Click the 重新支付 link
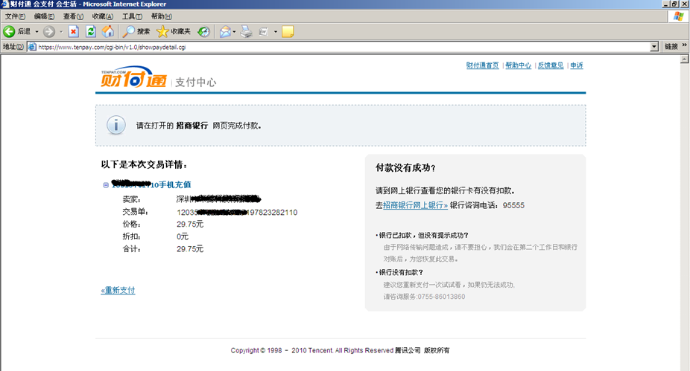Viewport: 690px width, 371px height. [118, 290]
